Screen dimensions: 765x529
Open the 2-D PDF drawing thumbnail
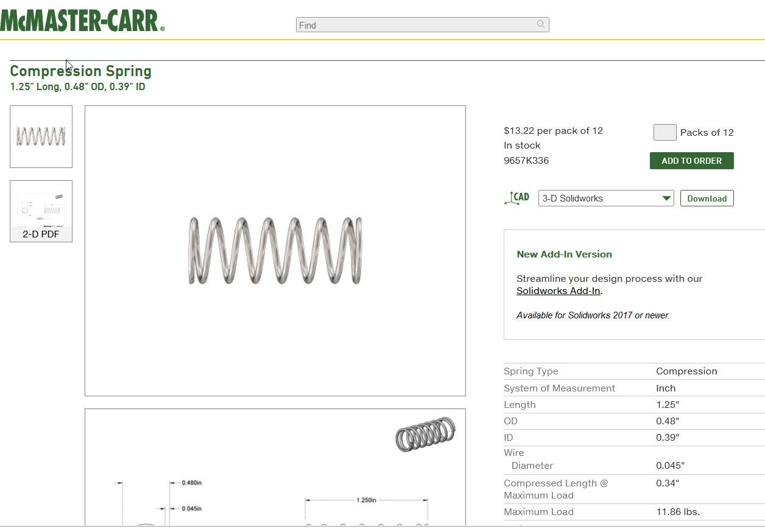pos(41,210)
